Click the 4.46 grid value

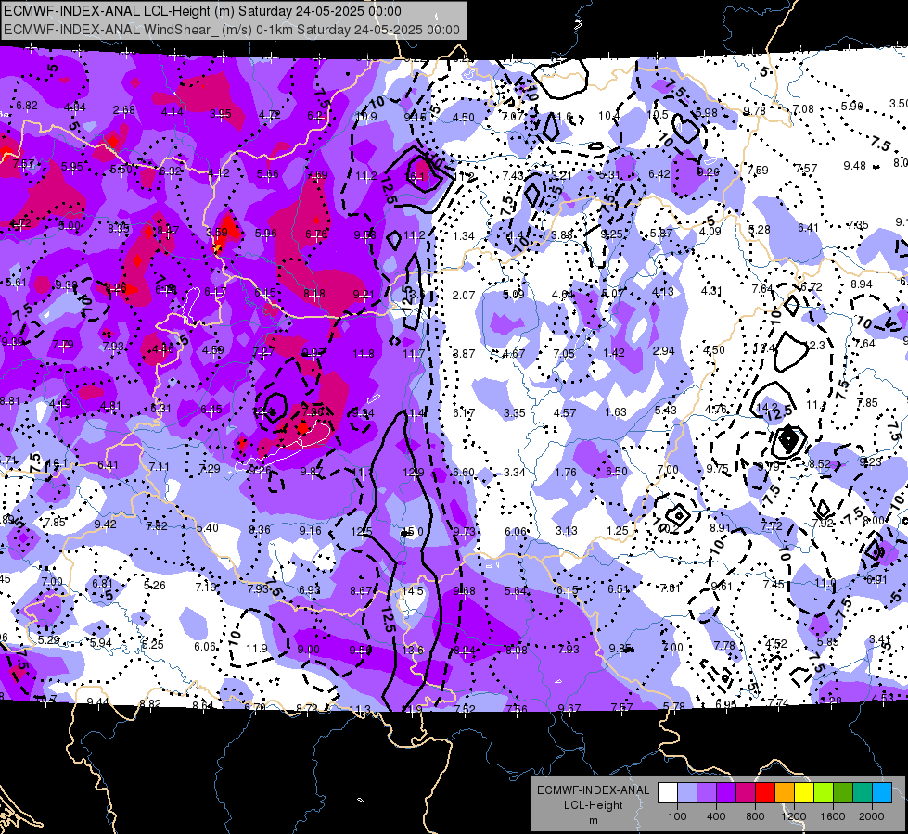162,348
